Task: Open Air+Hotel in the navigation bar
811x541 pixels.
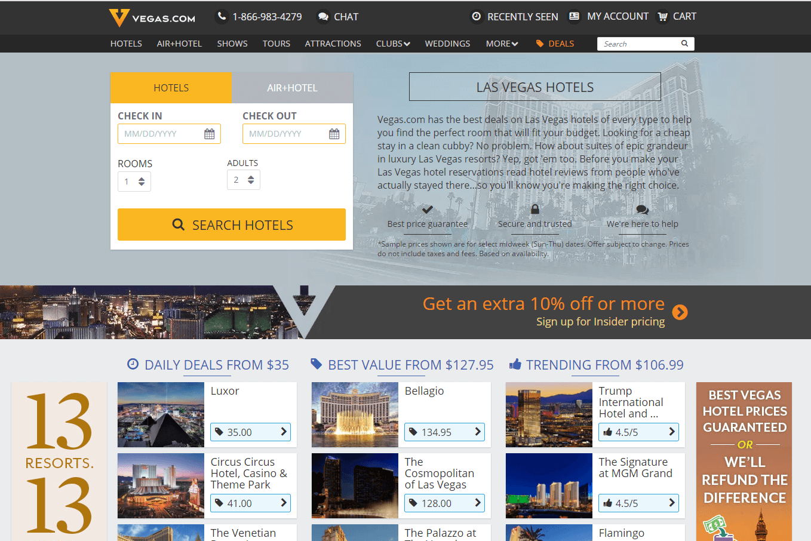Action: click(x=179, y=44)
